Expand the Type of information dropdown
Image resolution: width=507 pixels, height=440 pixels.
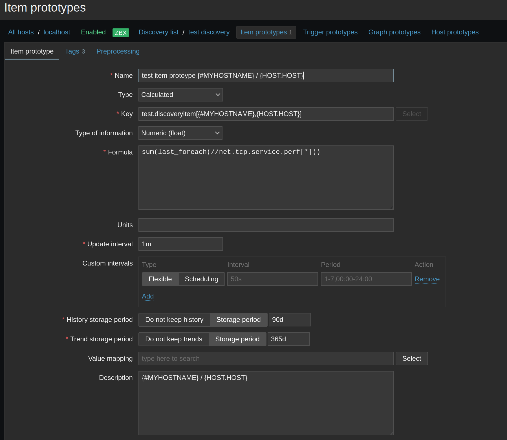(x=180, y=133)
